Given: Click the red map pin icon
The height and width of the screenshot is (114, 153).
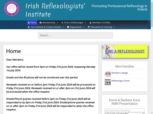Looking at the screenshot, I should click(x=107, y=48).
